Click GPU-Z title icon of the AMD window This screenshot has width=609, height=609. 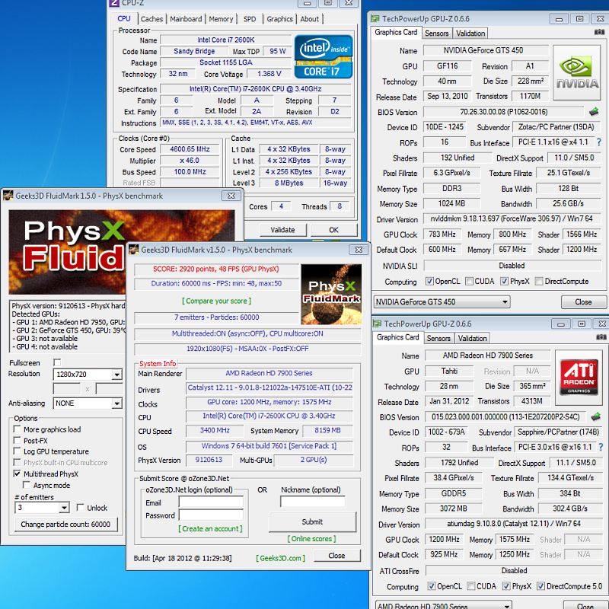377,324
